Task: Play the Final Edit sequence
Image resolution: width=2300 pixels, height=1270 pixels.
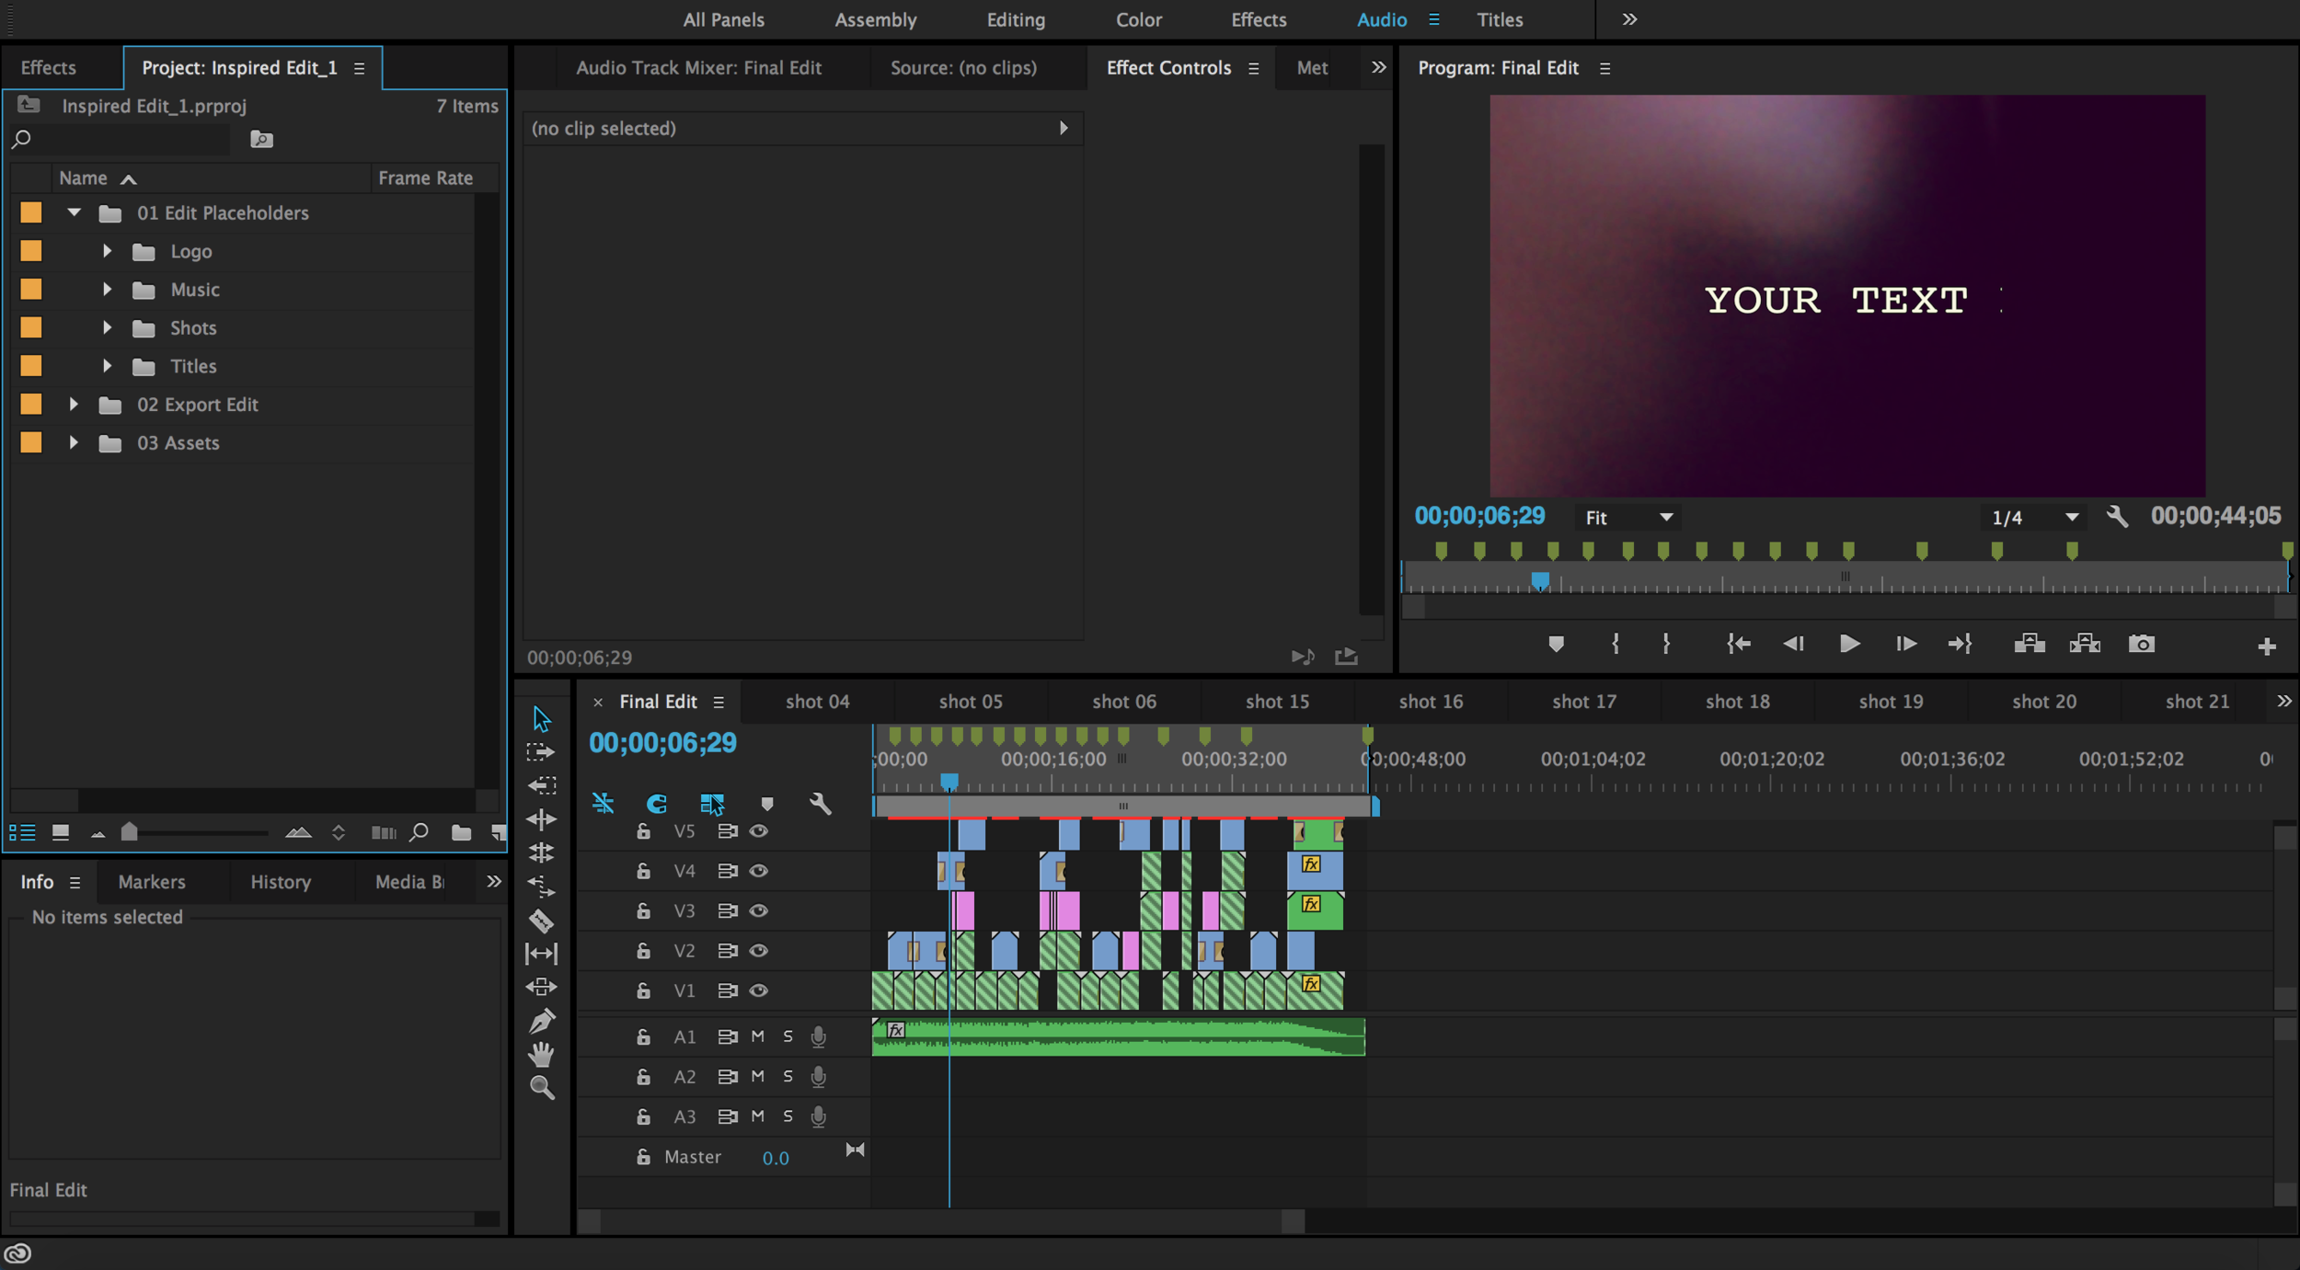Action: point(1849,644)
